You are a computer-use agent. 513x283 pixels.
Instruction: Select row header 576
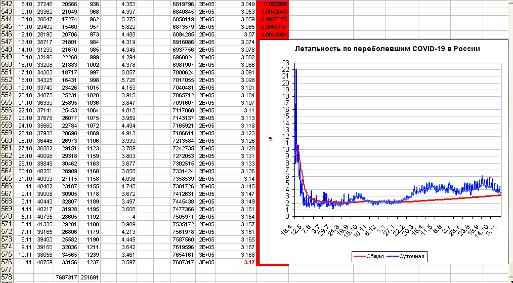tap(6, 262)
